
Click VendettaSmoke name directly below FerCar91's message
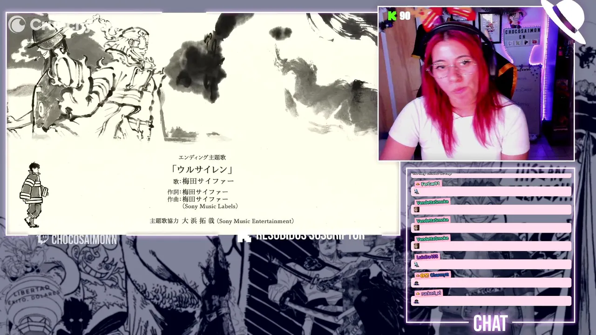click(x=432, y=202)
